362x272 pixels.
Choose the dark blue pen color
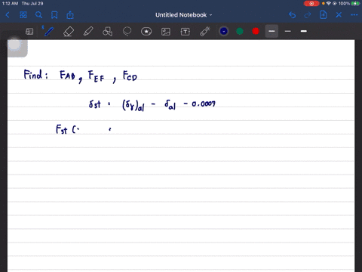[x=224, y=31]
